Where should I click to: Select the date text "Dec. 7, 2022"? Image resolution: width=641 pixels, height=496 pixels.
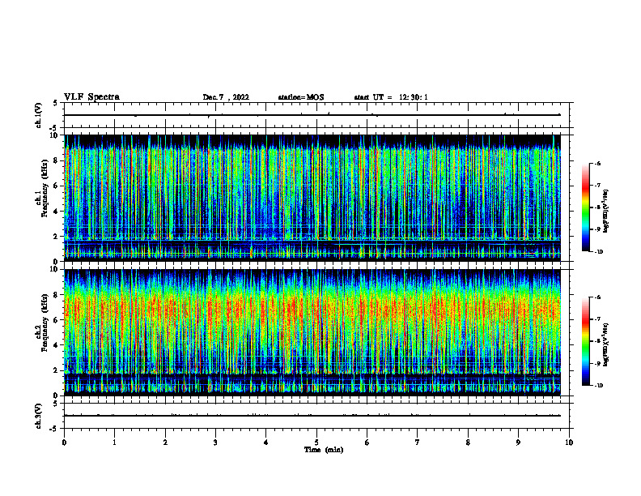(x=226, y=97)
